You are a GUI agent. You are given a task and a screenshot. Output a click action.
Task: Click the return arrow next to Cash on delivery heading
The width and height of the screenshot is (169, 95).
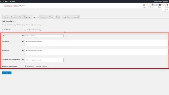pos(16,21)
